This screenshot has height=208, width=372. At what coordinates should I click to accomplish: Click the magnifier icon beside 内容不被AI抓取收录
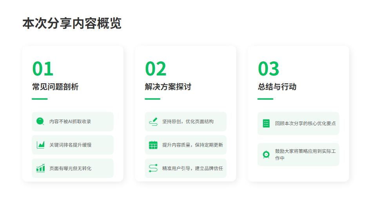click(40, 121)
